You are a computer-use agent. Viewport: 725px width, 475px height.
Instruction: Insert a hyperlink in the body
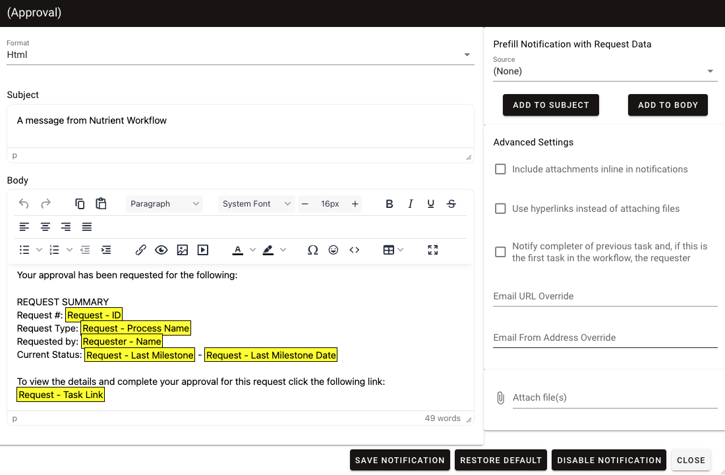pos(140,250)
